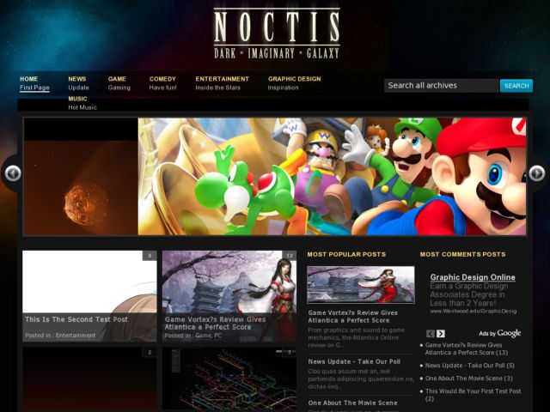The image size is (550, 412).
Task: Open This Is The Second Test Post
Action: tap(76, 319)
